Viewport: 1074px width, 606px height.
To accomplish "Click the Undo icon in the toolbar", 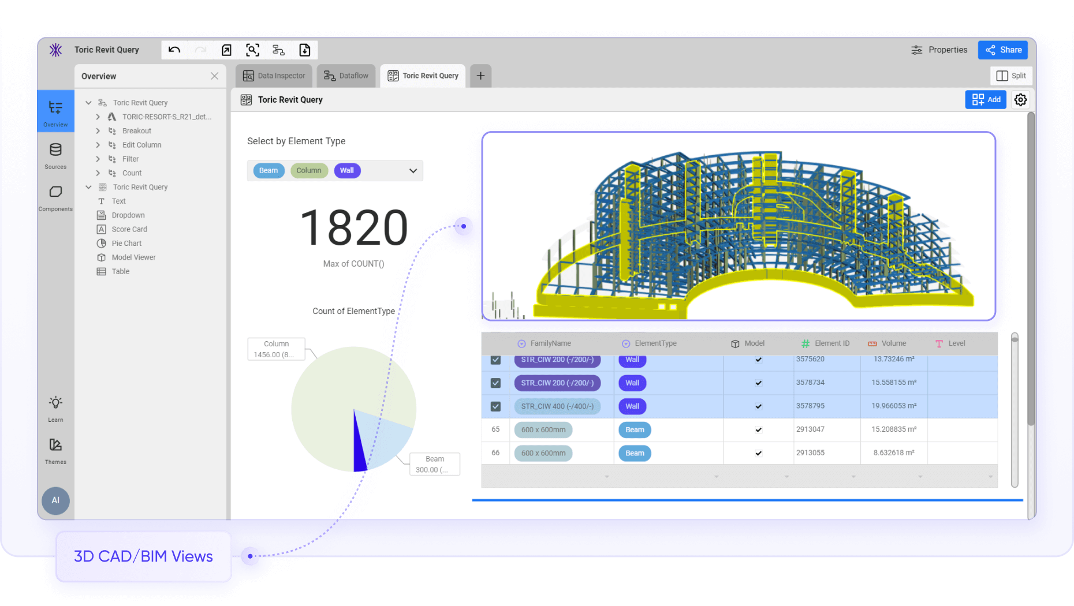I will [x=174, y=50].
